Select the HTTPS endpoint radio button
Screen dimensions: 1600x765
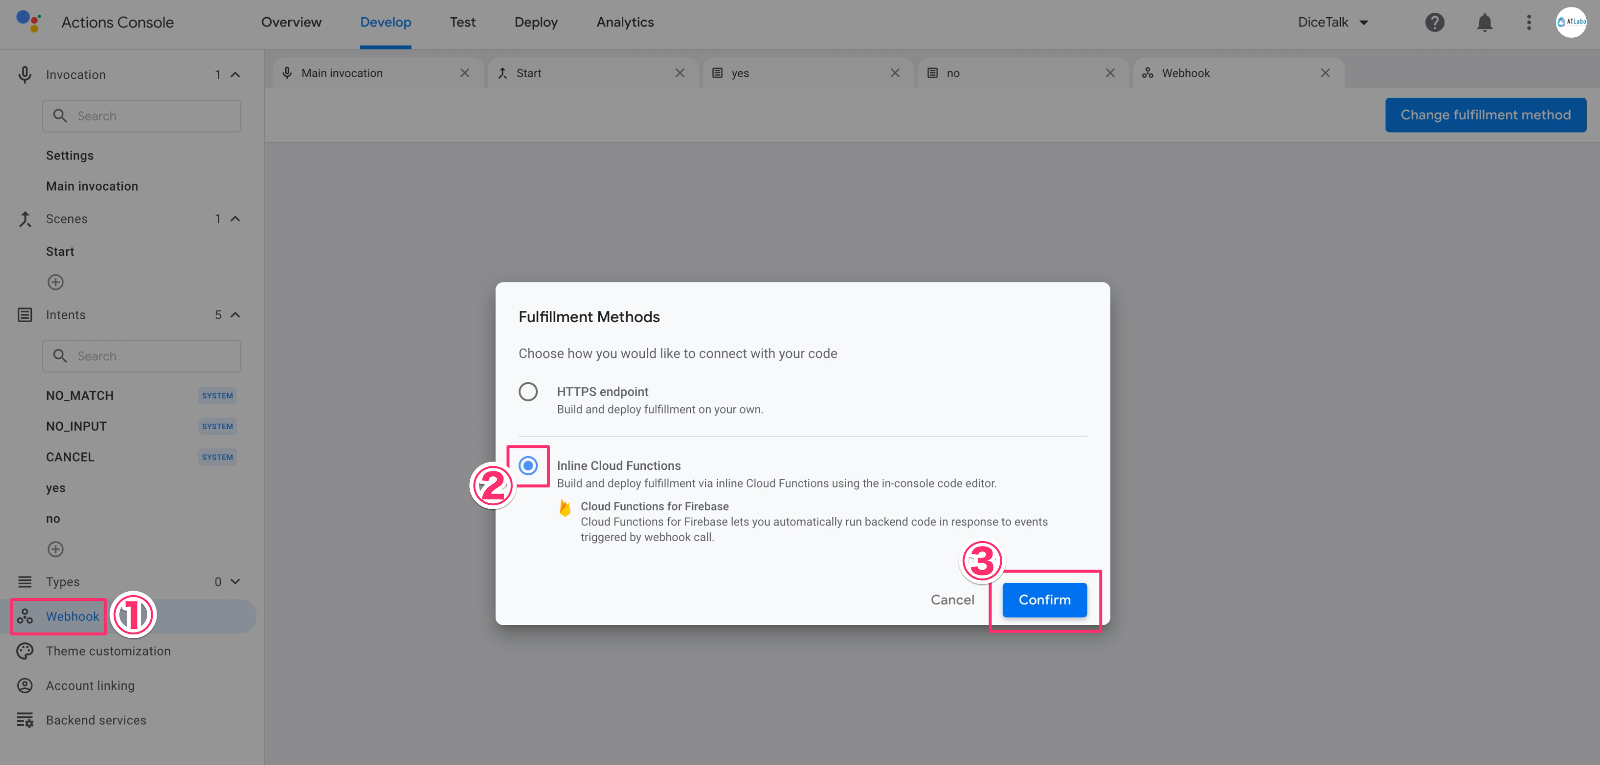coord(528,391)
